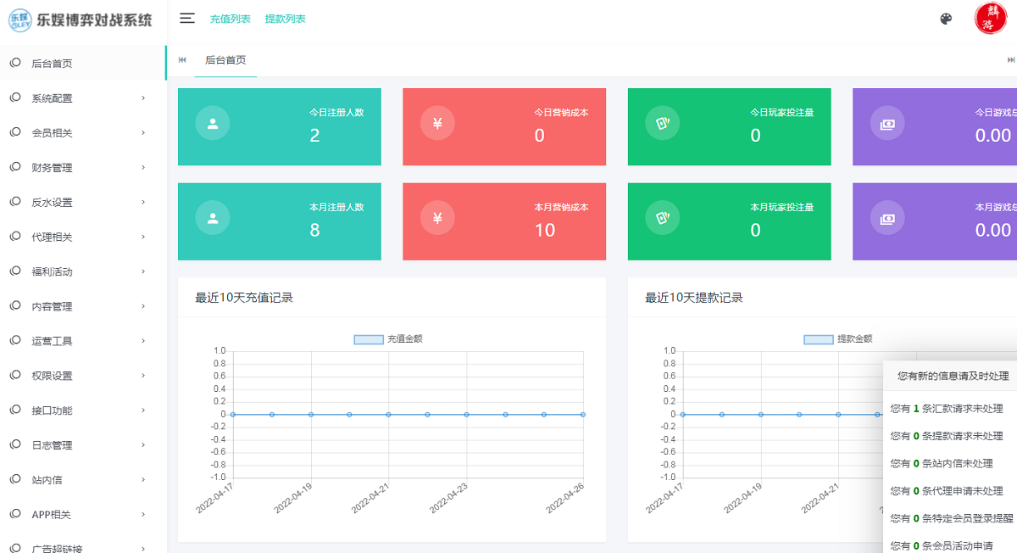
Task: Click the banknote icon on 今日玩家投注量 card
Action: tap(662, 122)
